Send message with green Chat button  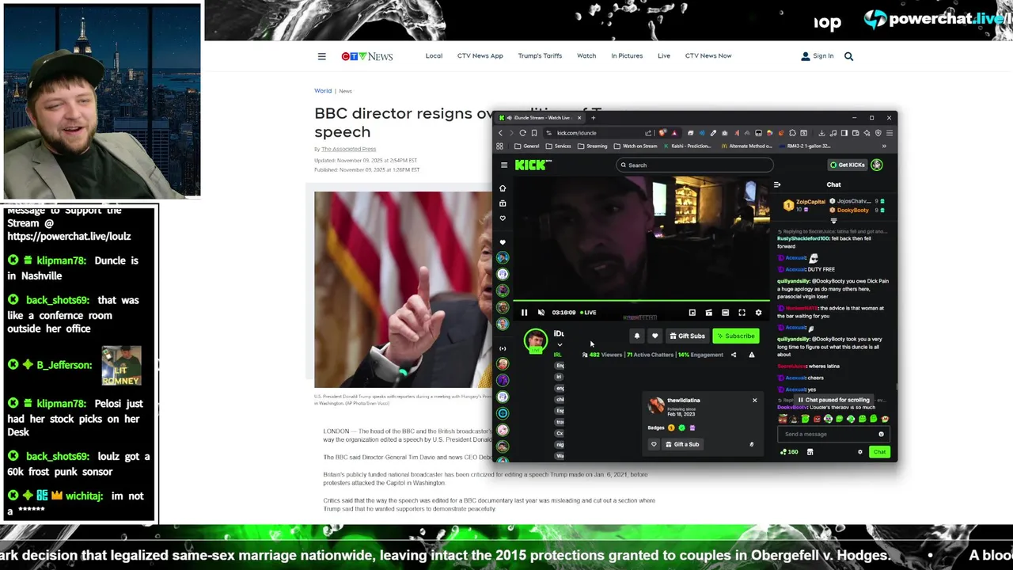pyautogui.click(x=879, y=452)
